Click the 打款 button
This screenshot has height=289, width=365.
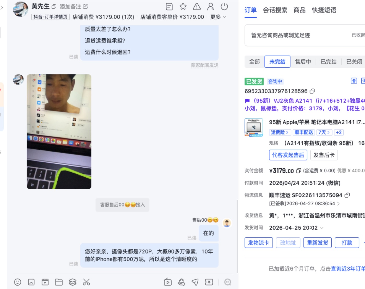point(347,243)
